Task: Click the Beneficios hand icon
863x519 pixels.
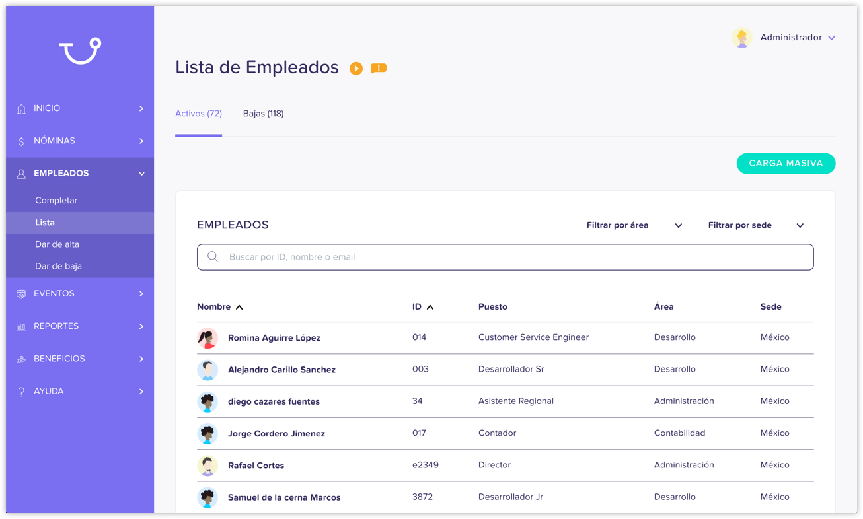Action: pos(21,359)
